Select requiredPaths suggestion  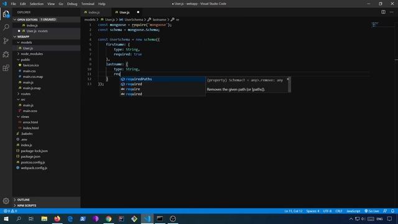click(162, 79)
